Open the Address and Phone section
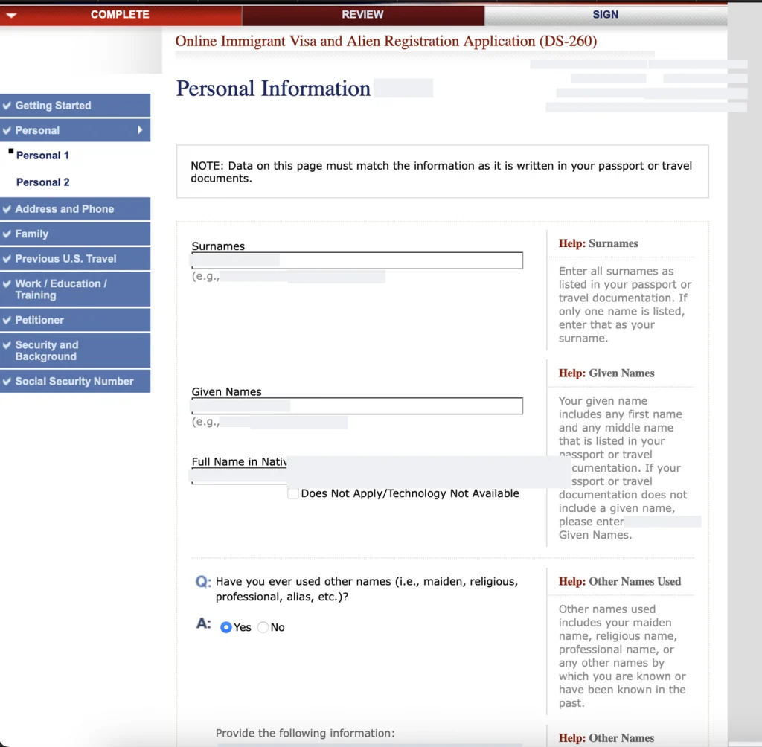This screenshot has width=762, height=747. click(75, 209)
